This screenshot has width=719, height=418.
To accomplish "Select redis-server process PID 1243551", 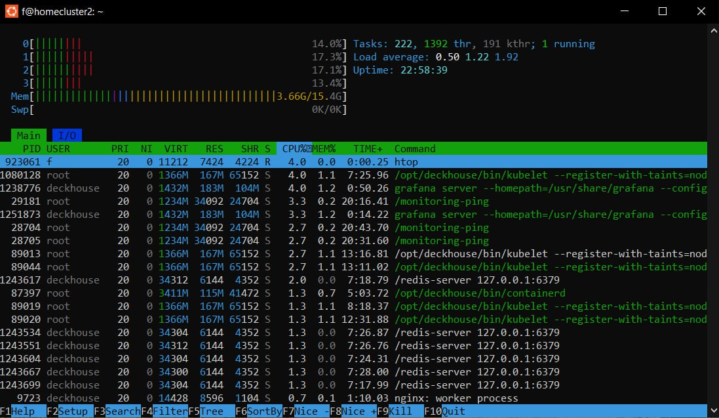I will pyautogui.click(x=353, y=345).
